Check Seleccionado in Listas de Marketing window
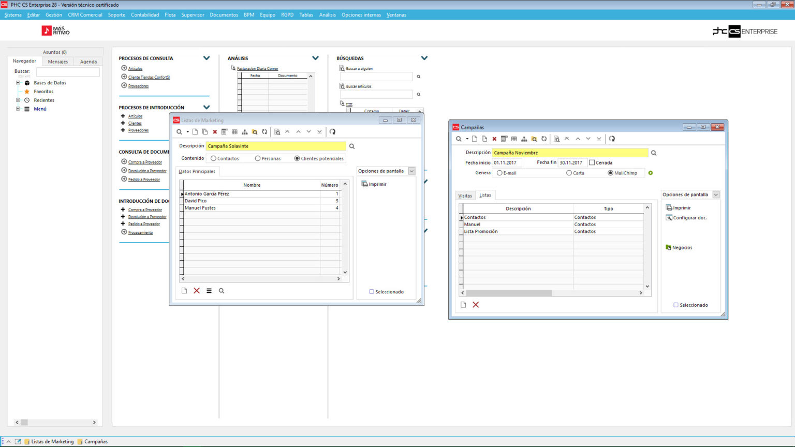The image size is (795, 447). click(x=372, y=292)
